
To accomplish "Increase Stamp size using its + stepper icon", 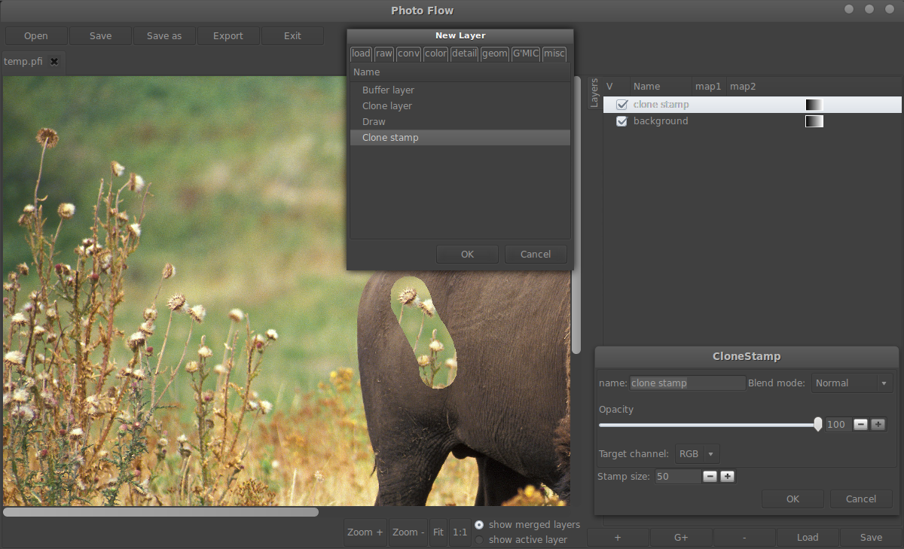I will coord(727,476).
